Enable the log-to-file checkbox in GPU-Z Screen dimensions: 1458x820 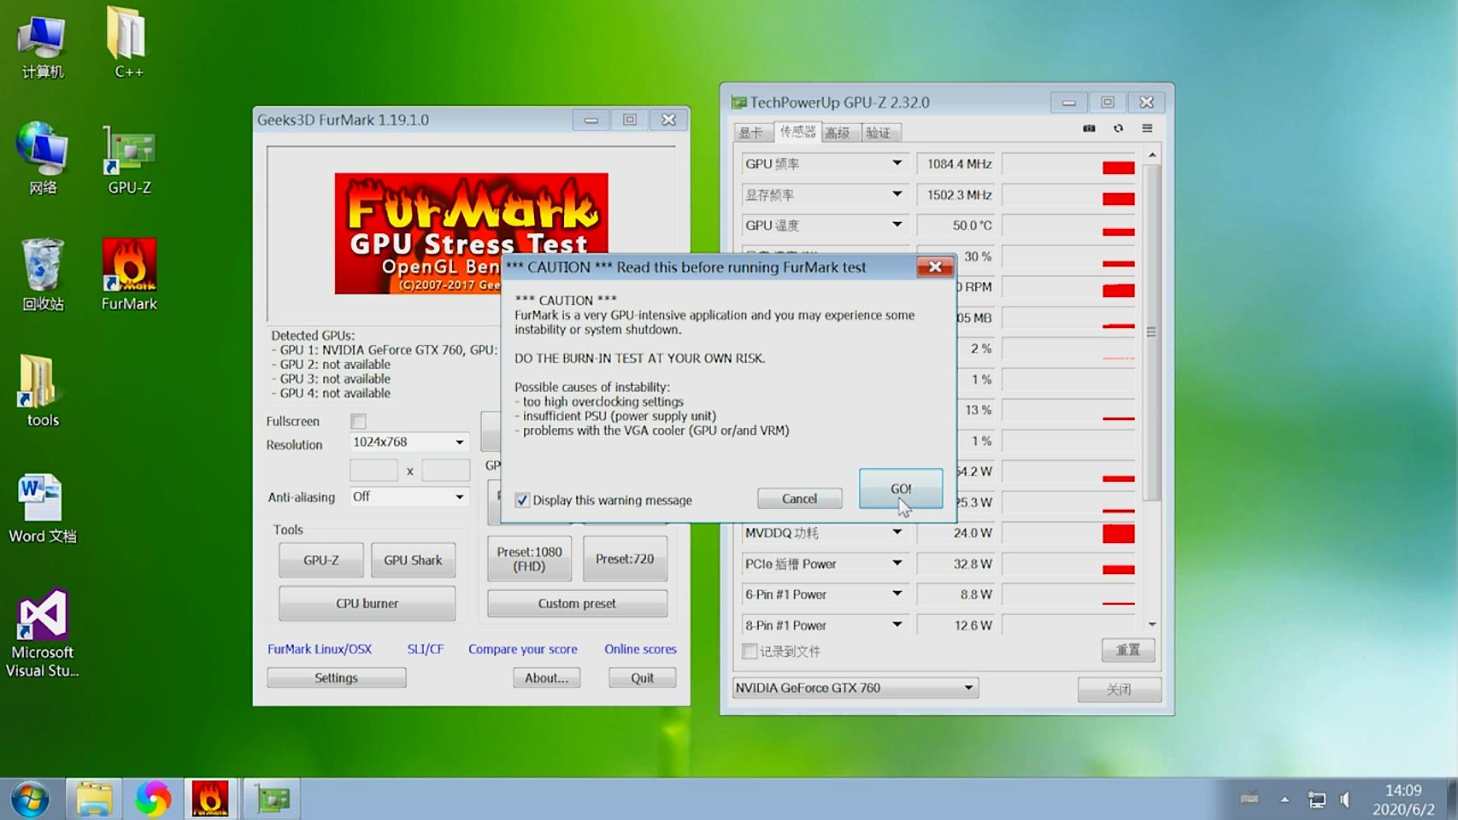pyautogui.click(x=750, y=652)
